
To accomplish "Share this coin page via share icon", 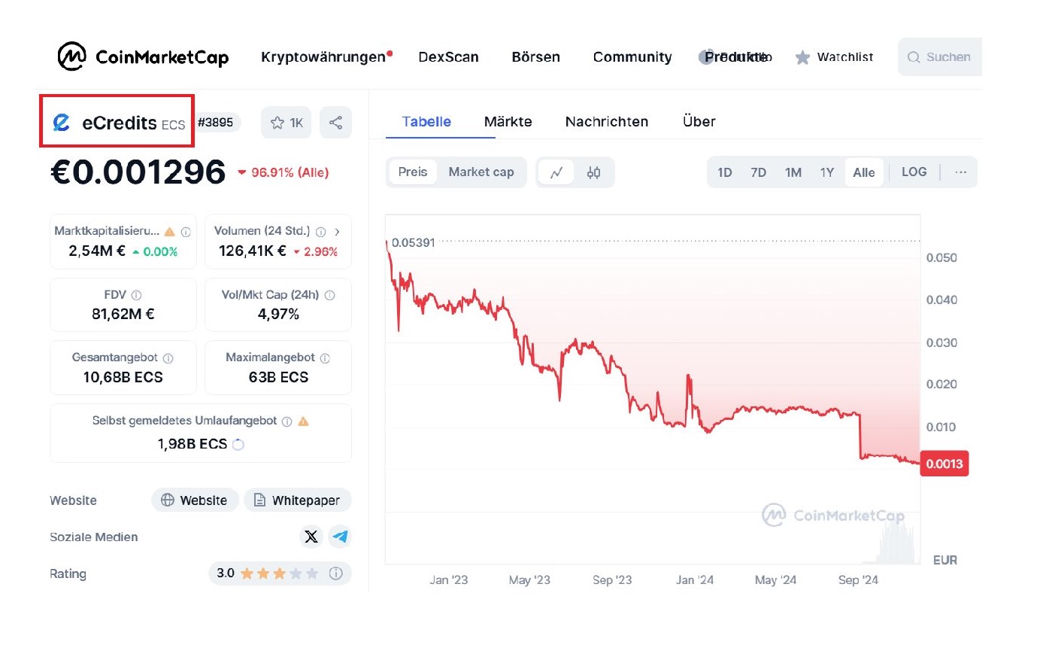I will [x=335, y=123].
